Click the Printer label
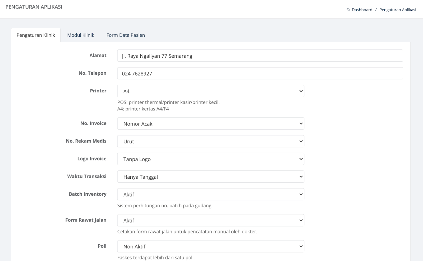The image size is (423, 261). [x=98, y=91]
